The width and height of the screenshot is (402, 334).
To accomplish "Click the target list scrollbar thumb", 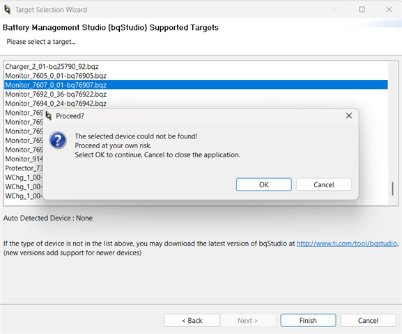I will tap(392, 189).
